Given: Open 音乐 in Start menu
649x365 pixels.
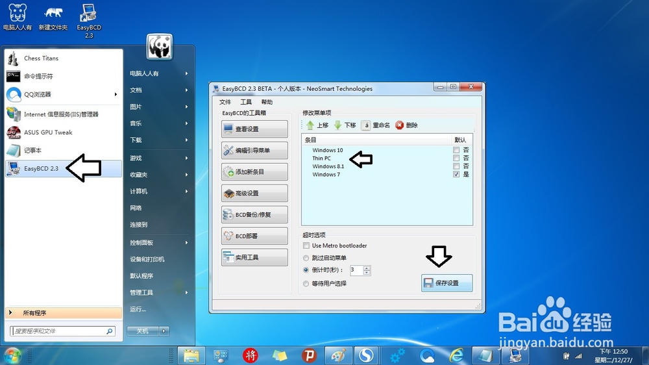Looking at the screenshot, I should (x=160, y=123).
